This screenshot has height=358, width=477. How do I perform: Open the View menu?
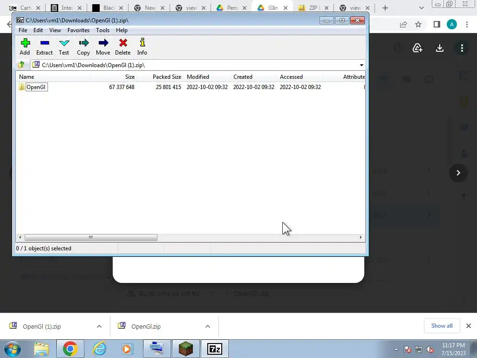pyautogui.click(x=55, y=30)
